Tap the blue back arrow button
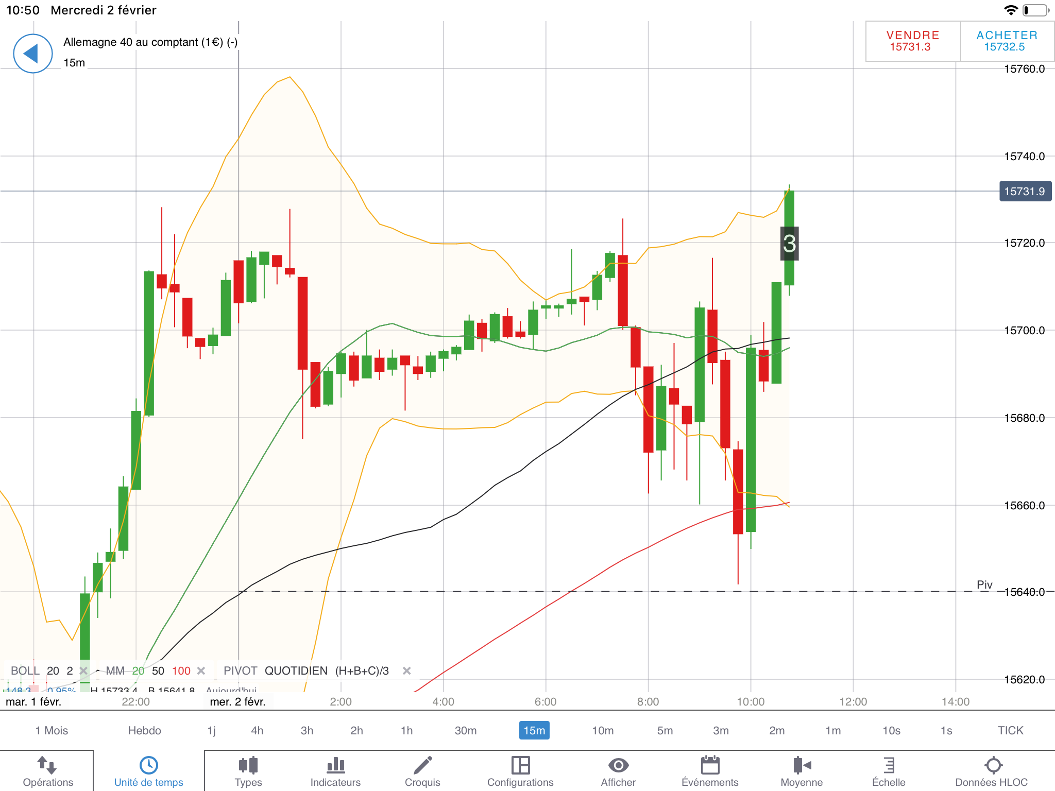Viewport: 1055px width, 791px height. point(32,54)
